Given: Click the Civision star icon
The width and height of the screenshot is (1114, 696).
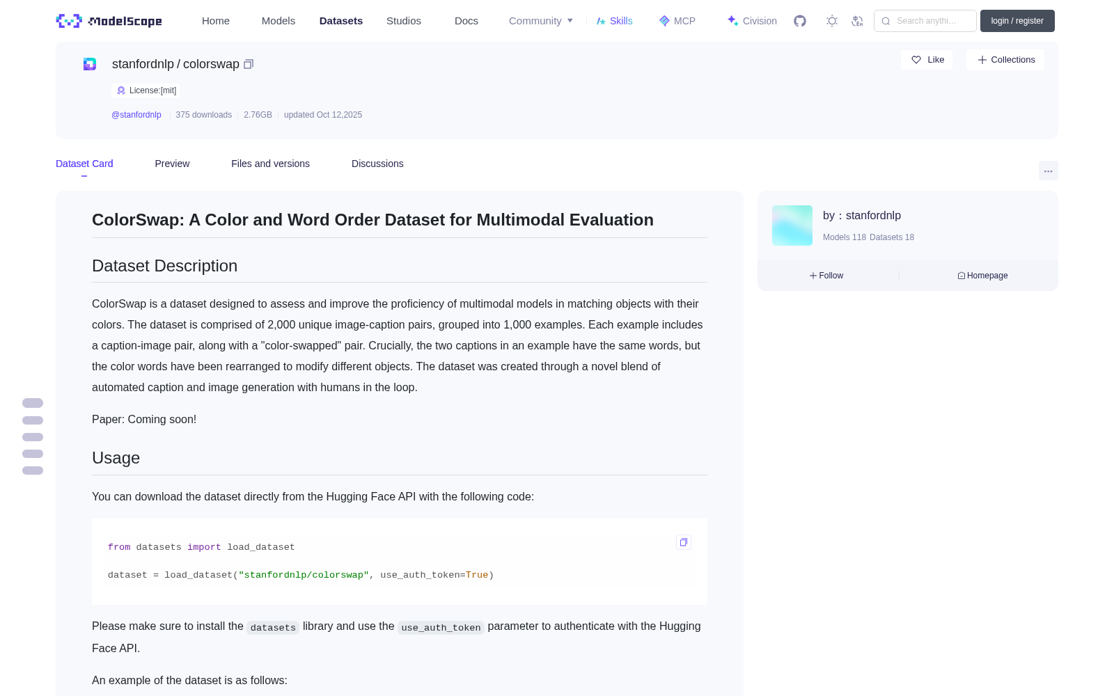Looking at the screenshot, I should click(x=732, y=21).
